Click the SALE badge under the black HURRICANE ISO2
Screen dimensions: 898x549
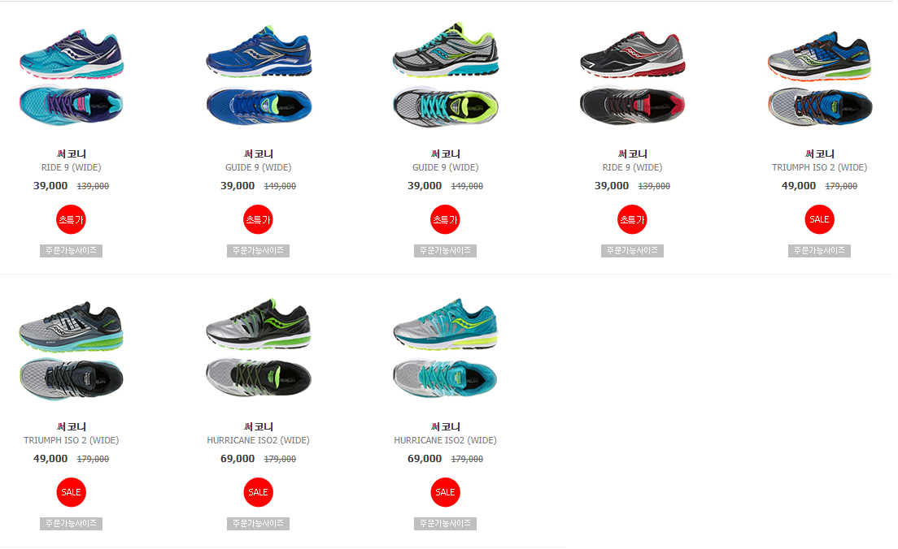click(x=258, y=492)
